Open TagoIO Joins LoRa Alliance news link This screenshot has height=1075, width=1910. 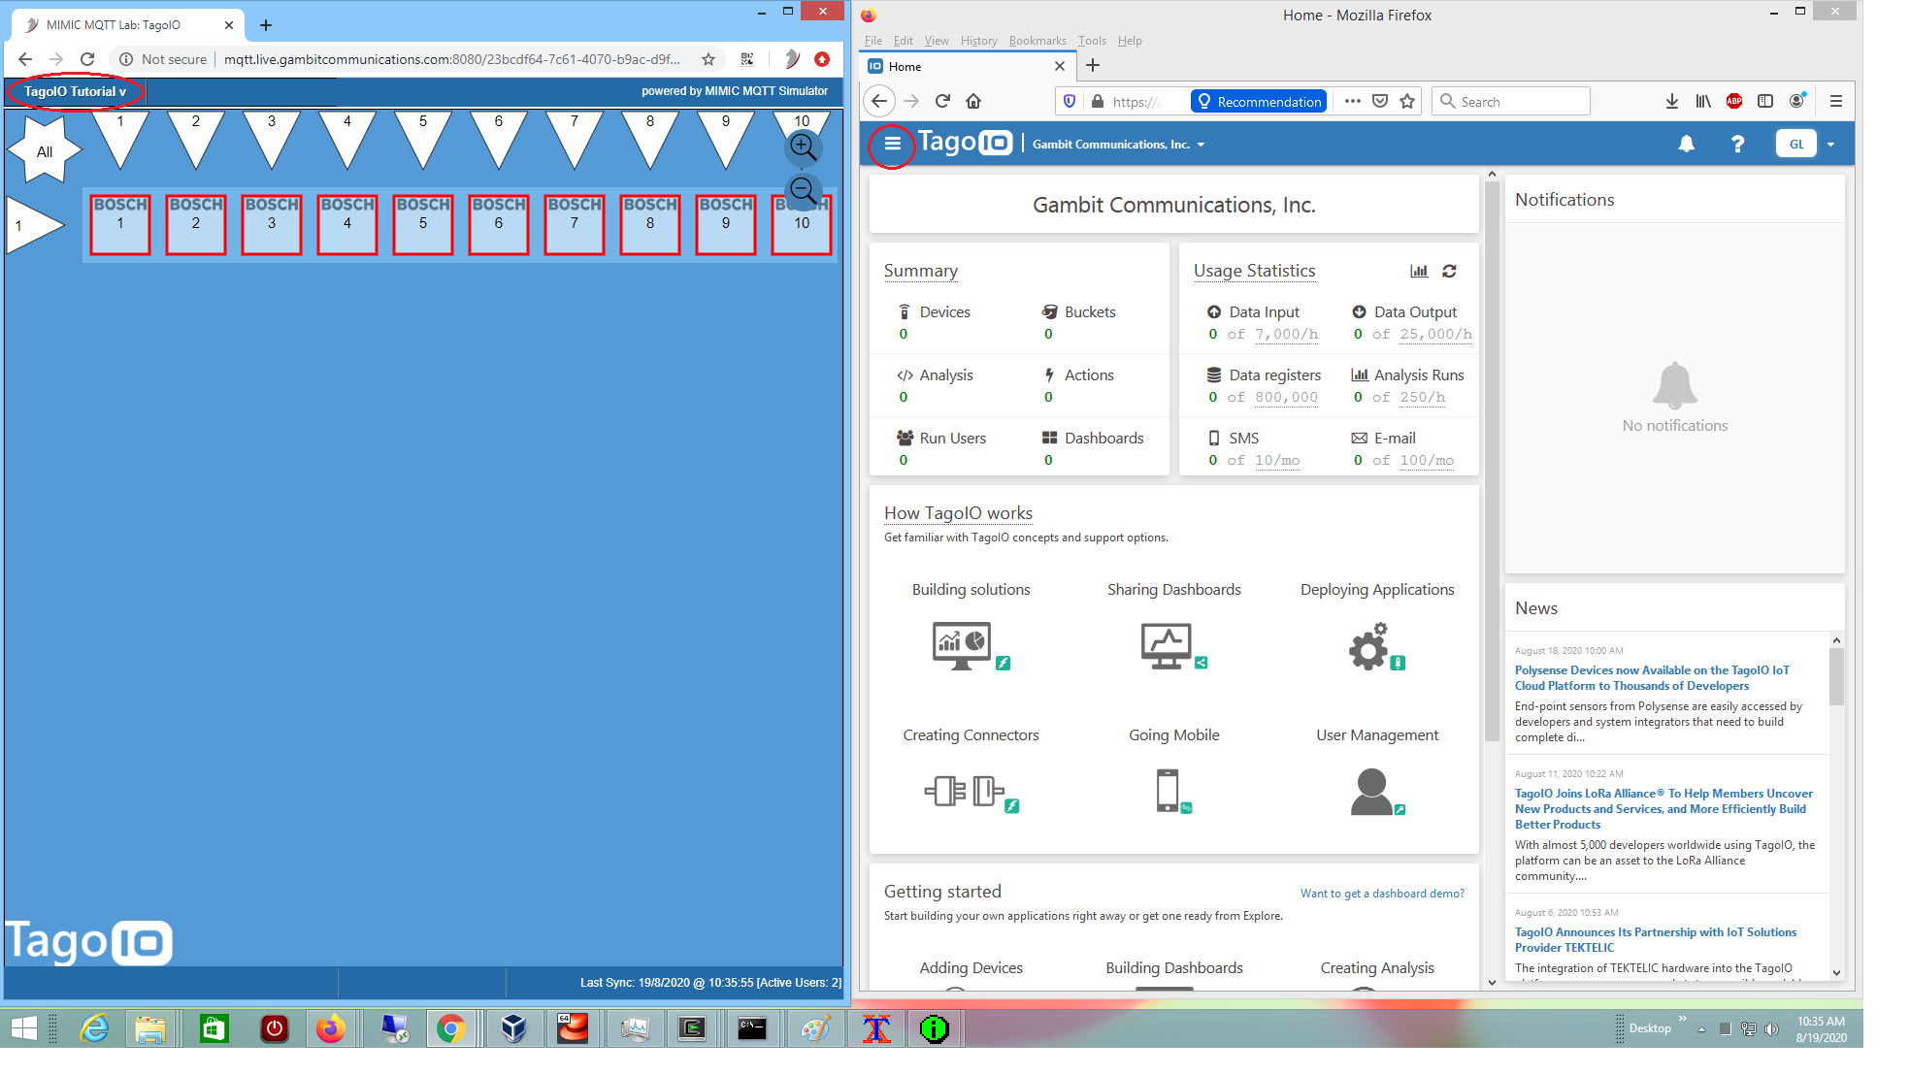(1663, 808)
